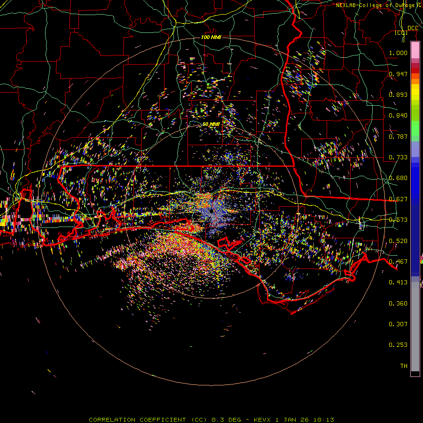423x423 pixels.
Task: Click the 0.520 color scale value
Action: 398,241
